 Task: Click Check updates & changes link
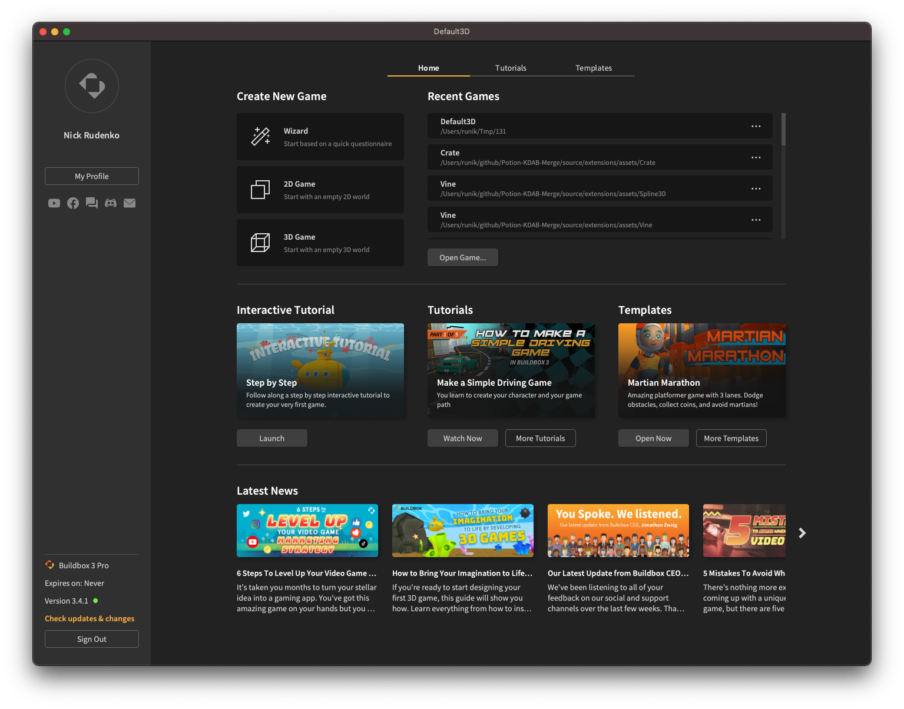pyautogui.click(x=90, y=618)
